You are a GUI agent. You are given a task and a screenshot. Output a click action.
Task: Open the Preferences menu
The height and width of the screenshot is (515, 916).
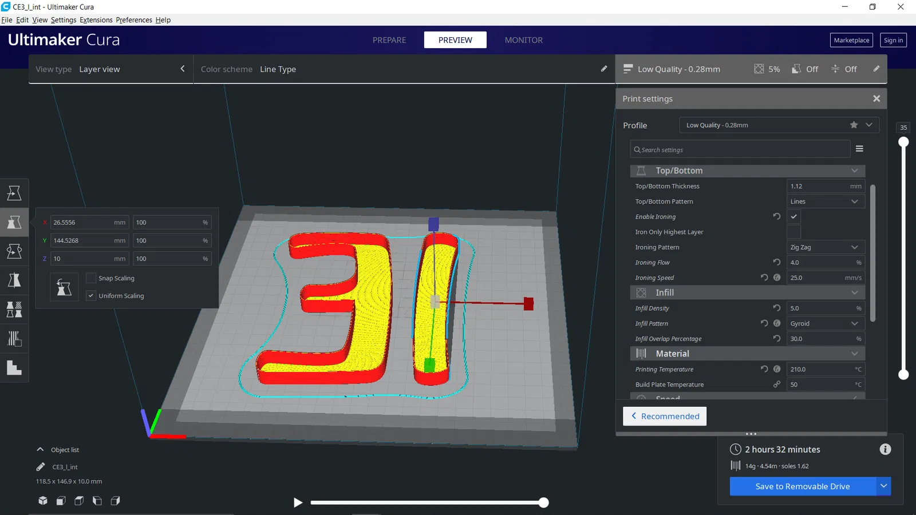click(x=134, y=19)
